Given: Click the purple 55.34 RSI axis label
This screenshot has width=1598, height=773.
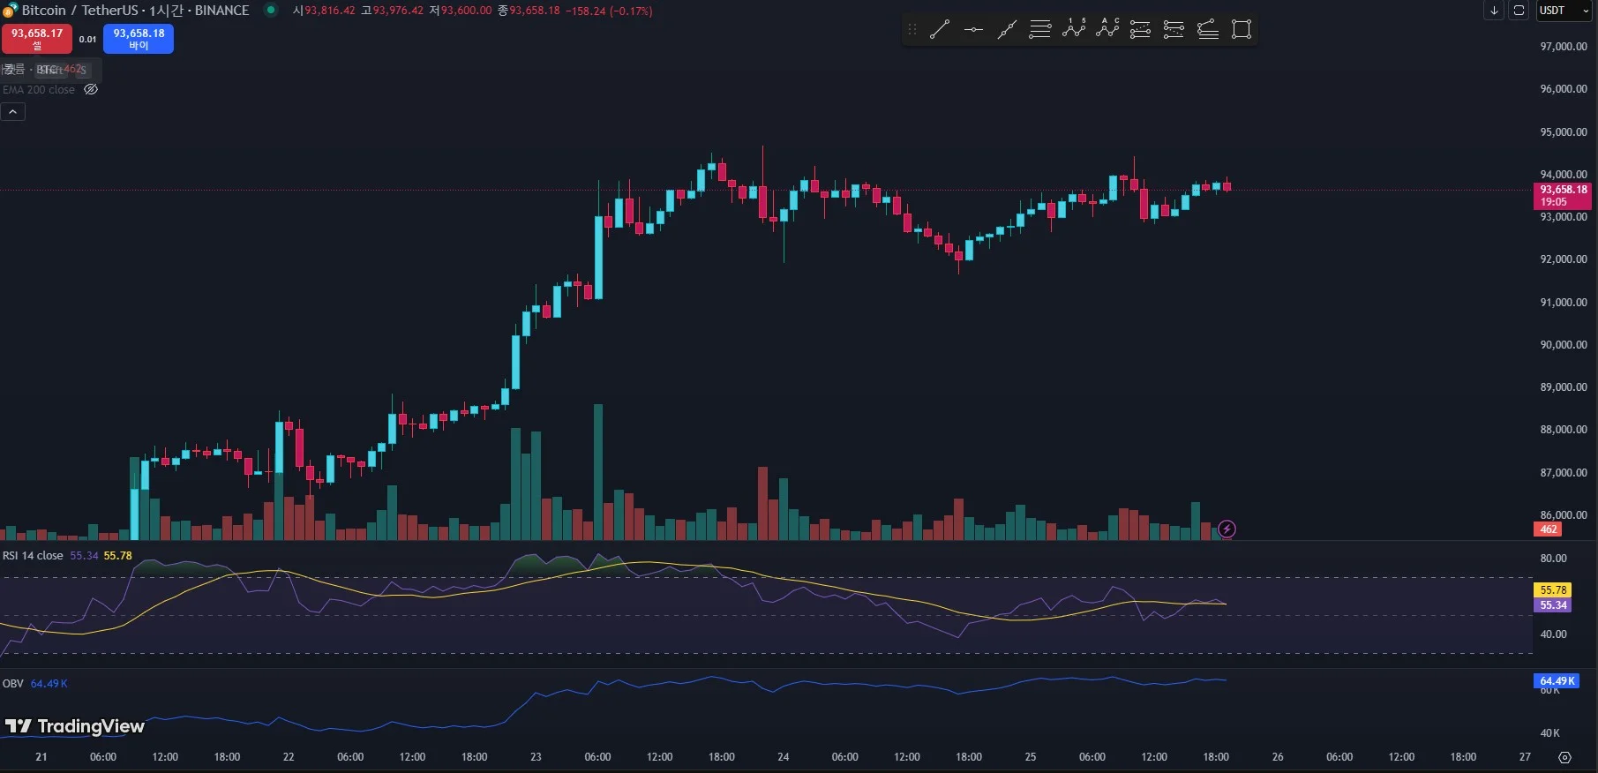Looking at the screenshot, I should (1553, 605).
